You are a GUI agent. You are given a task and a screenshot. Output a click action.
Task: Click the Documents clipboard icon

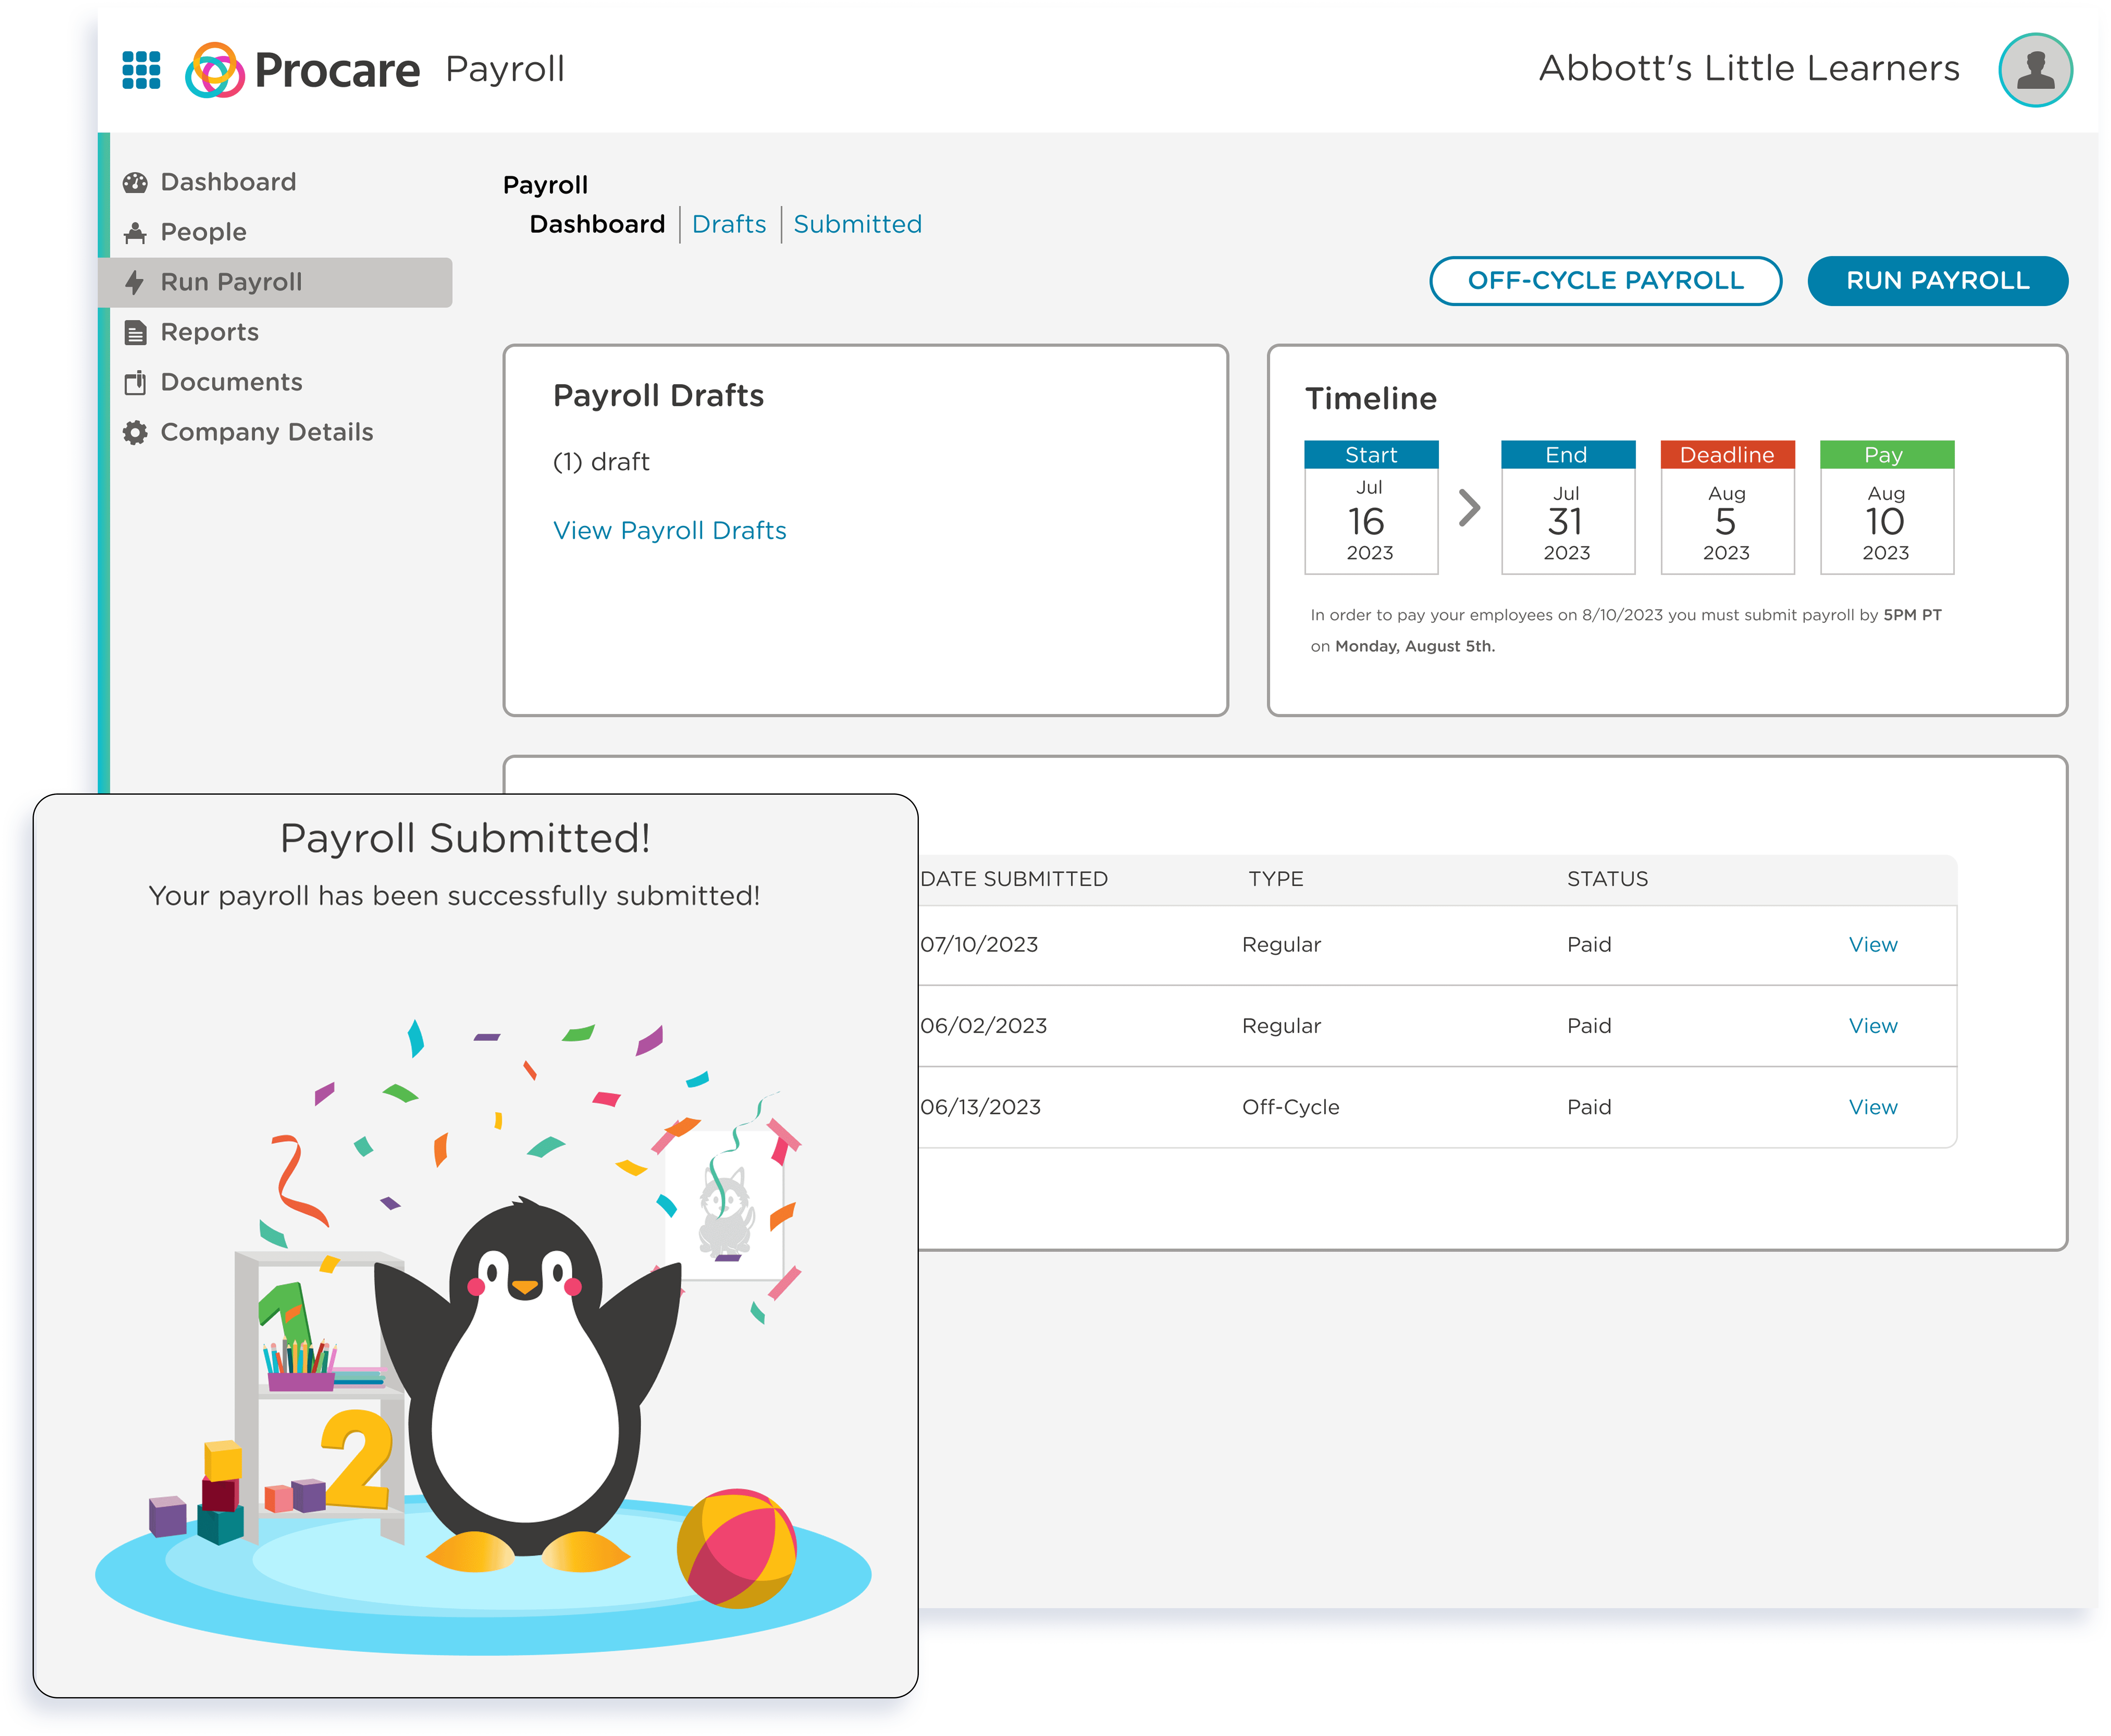135,383
